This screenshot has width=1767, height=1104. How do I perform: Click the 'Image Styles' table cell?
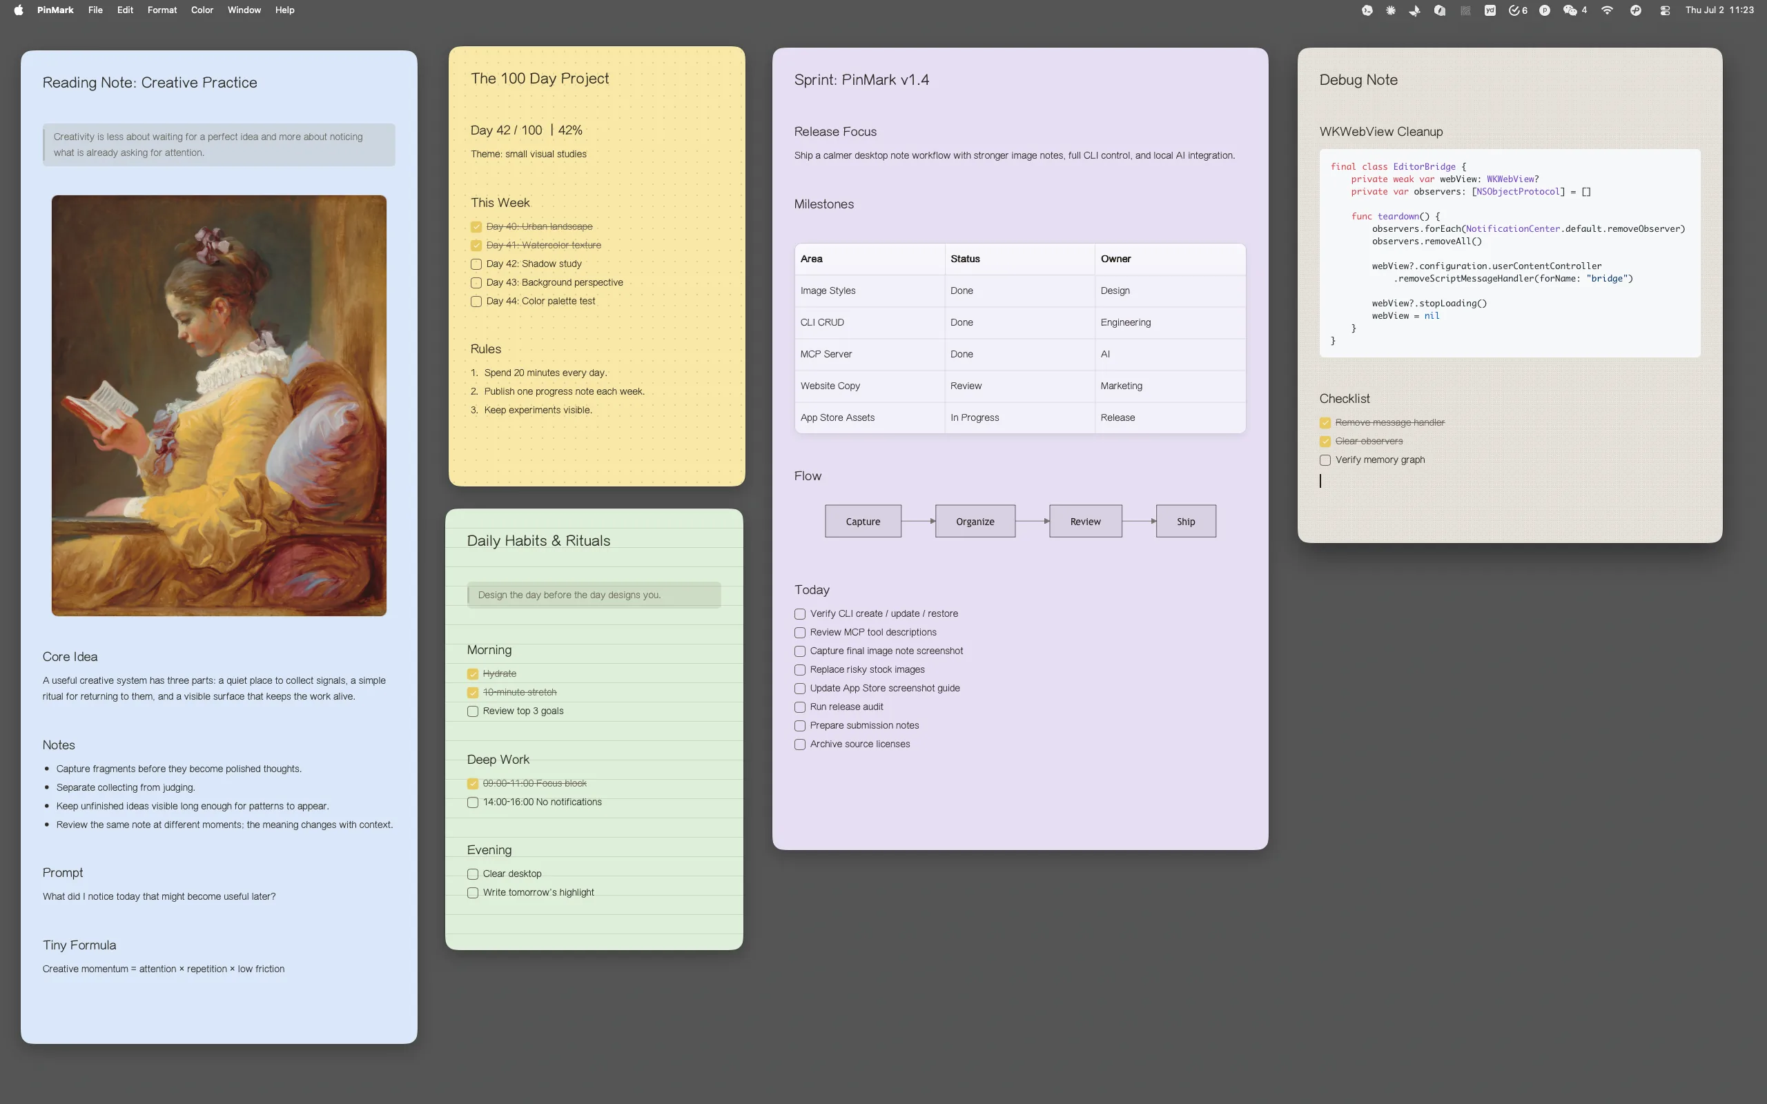pos(869,290)
